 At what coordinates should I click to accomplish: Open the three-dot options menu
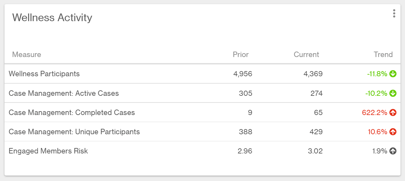click(394, 13)
